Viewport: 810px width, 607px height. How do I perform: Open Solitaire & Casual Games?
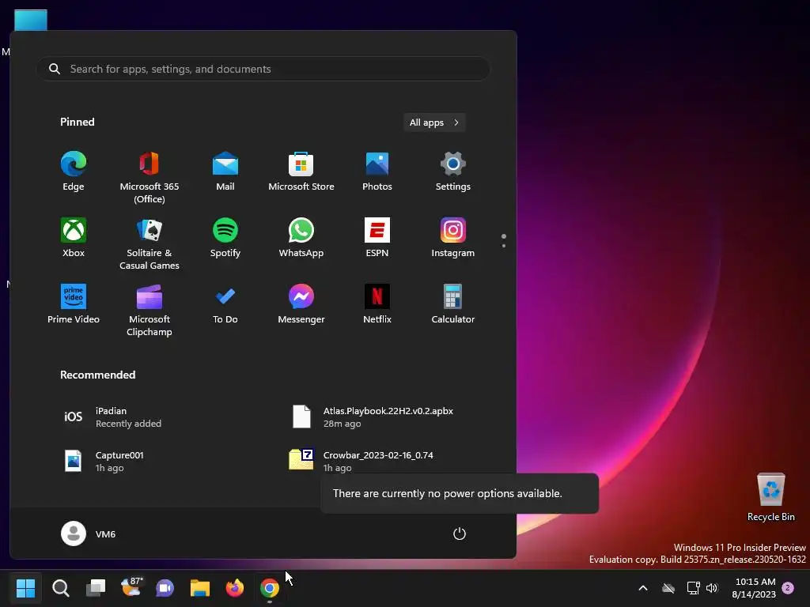(150, 244)
